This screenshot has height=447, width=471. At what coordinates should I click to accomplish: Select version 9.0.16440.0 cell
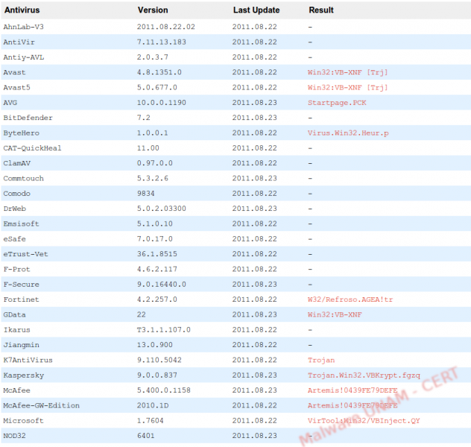pos(161,285)
